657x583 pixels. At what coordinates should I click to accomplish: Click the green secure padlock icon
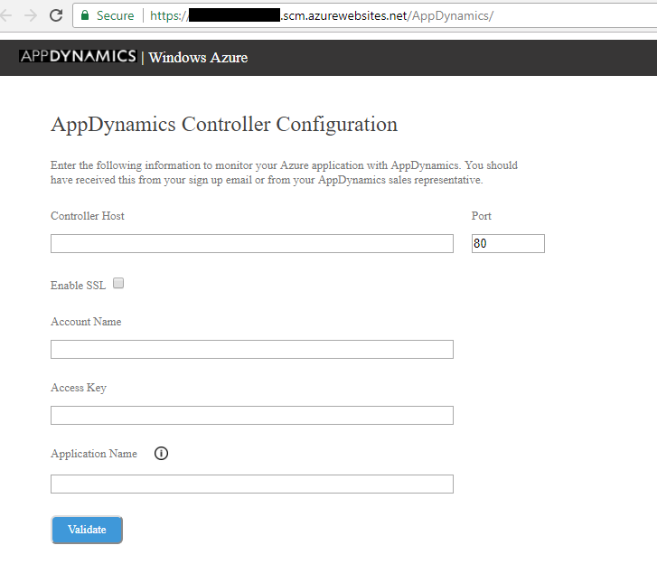(x=85, y=15)
